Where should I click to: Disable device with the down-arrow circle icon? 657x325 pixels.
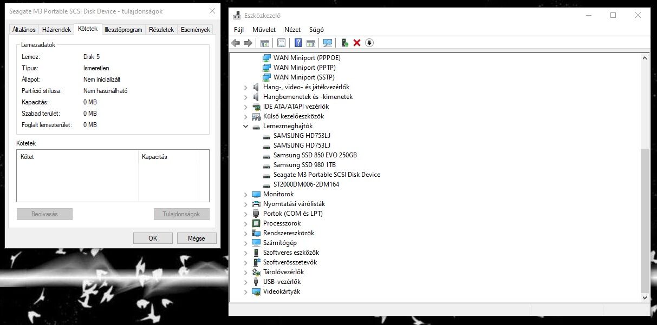[369, 43]
